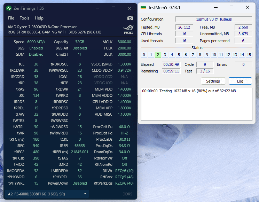Image resolution: width=259 pixels, height=202 pixels.
Task: Click the ProcOdt Pd value Hi-Z
Action: point(124,133)
